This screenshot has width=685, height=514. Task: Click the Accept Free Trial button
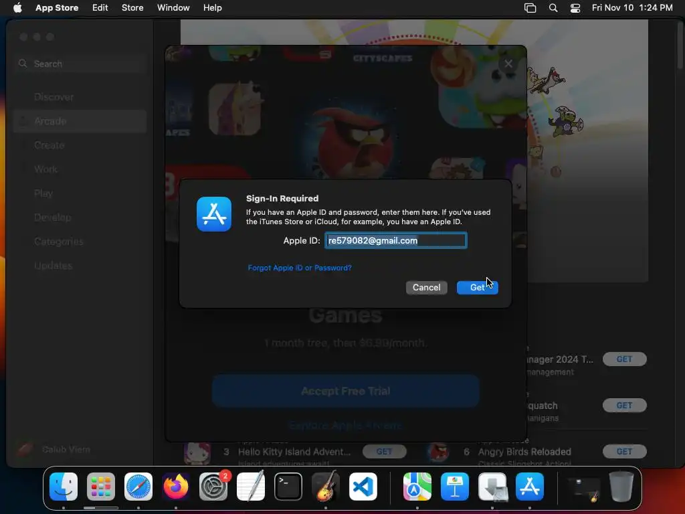point(346,391)
